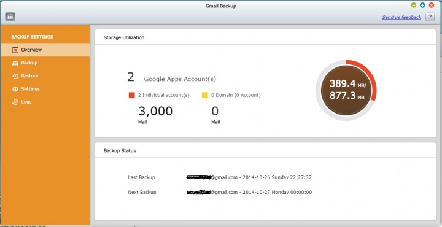Click the storage usage donut chart
442x227 pixels.
click(346, 90)
